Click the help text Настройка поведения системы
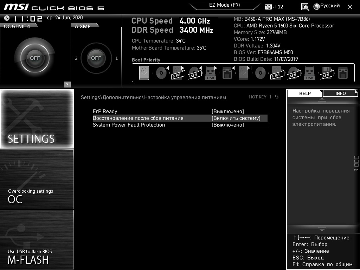This screenshot has height=270, width=360. coord(321,117)
